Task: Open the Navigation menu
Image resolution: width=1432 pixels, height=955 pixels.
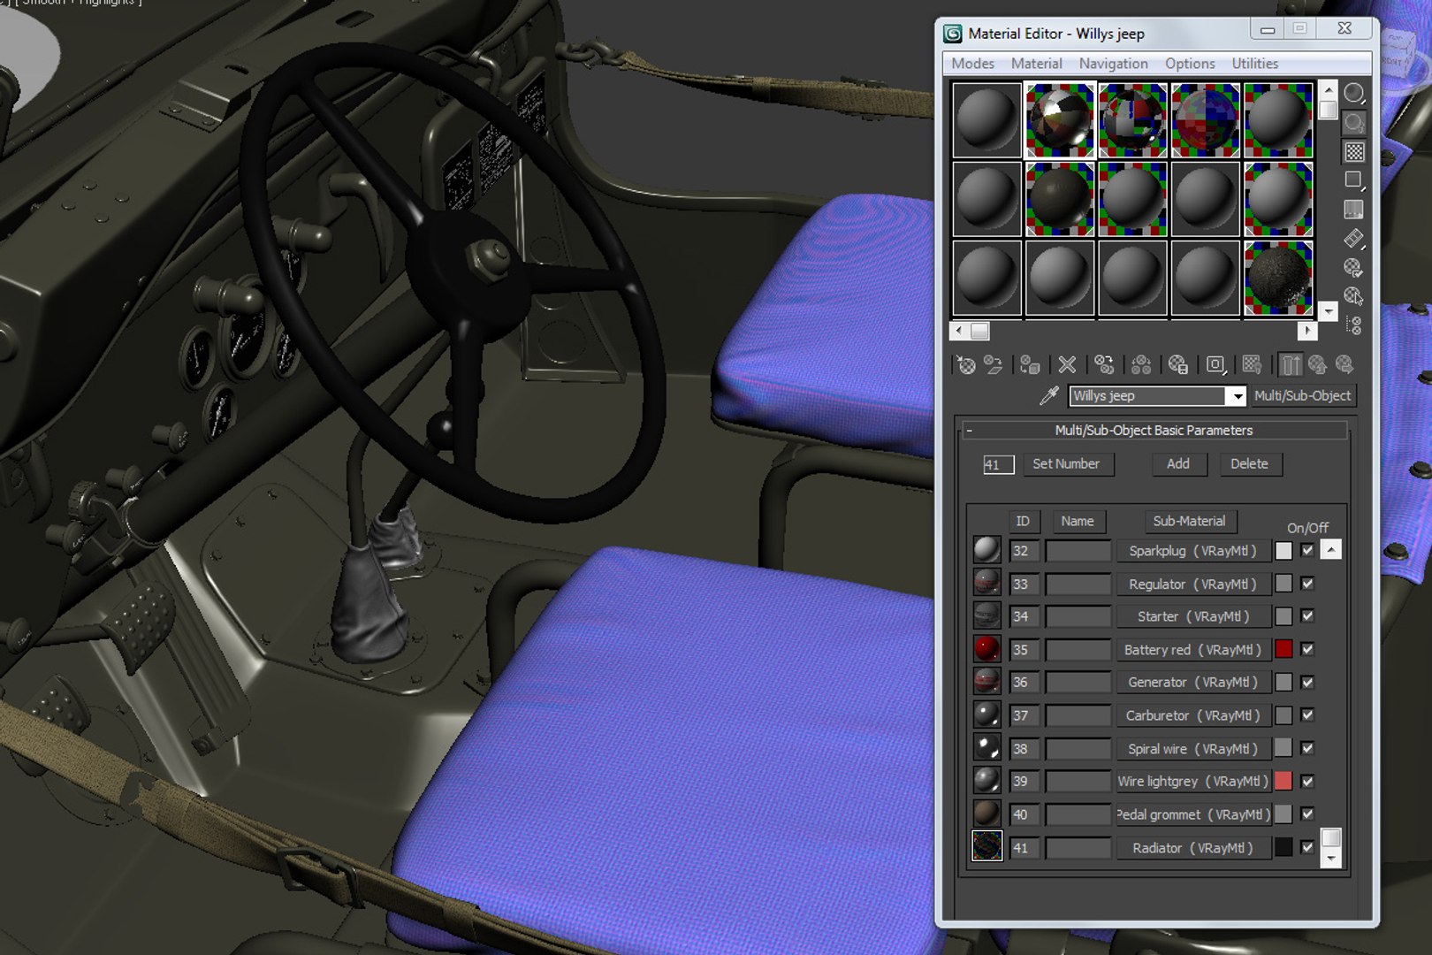Action: point(1113,64)
